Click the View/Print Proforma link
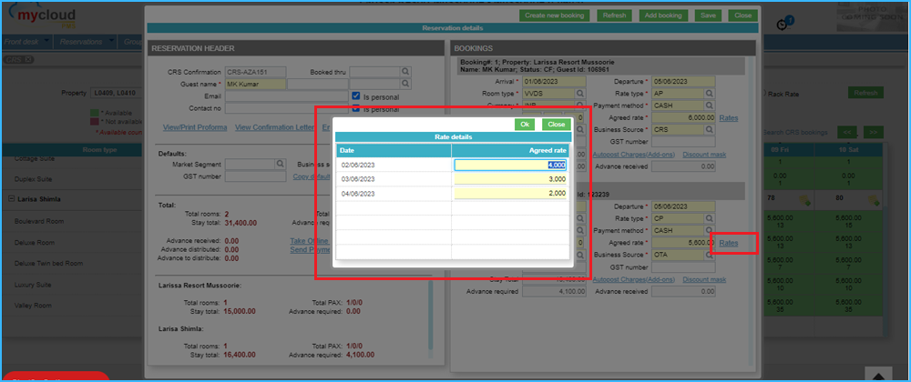This screenshot has width=911, height=382. (x=194, y=126)
